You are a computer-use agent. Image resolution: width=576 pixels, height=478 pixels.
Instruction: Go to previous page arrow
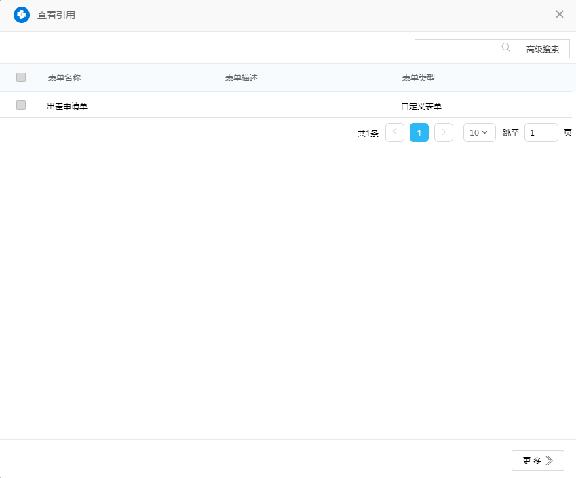point(395,132)
